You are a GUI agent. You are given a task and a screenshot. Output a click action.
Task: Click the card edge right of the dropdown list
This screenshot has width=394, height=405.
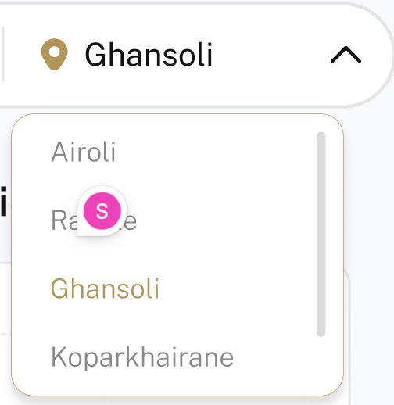coord(347,336)
